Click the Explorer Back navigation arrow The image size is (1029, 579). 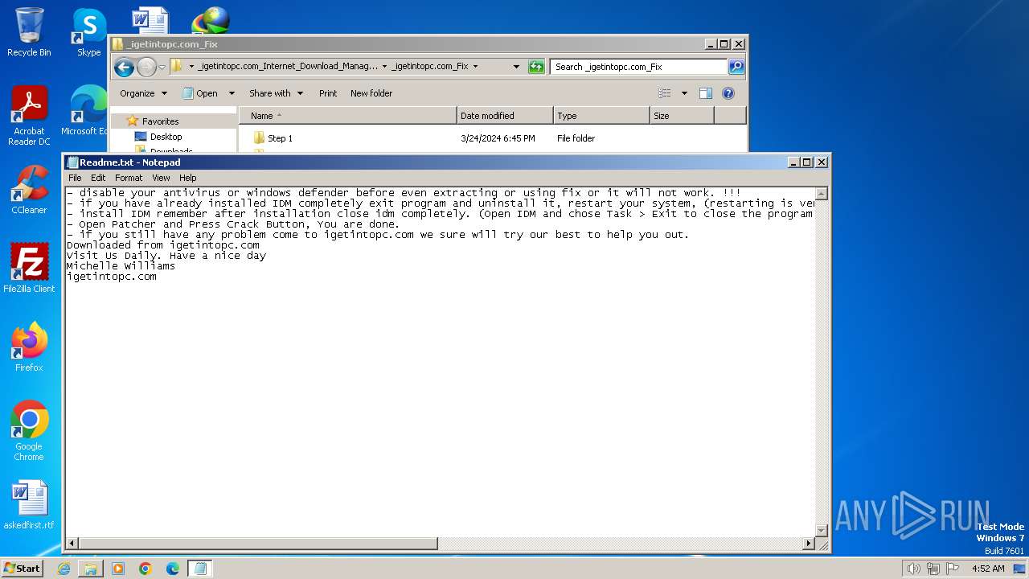tap(124, 67)
